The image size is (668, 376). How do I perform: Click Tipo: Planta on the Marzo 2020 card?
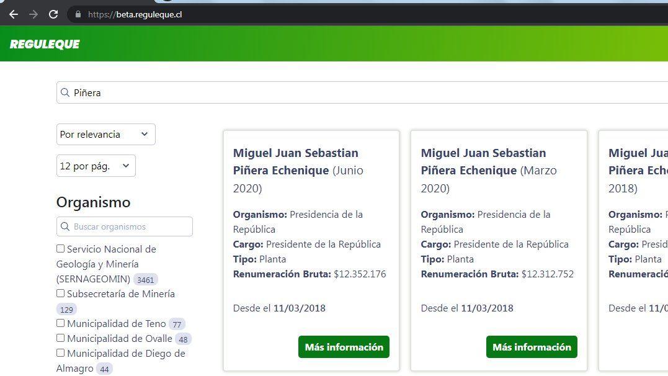click(447, 259)
